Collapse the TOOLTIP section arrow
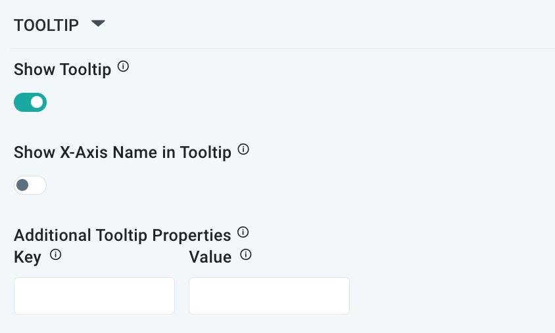 (x=98, y=24)
